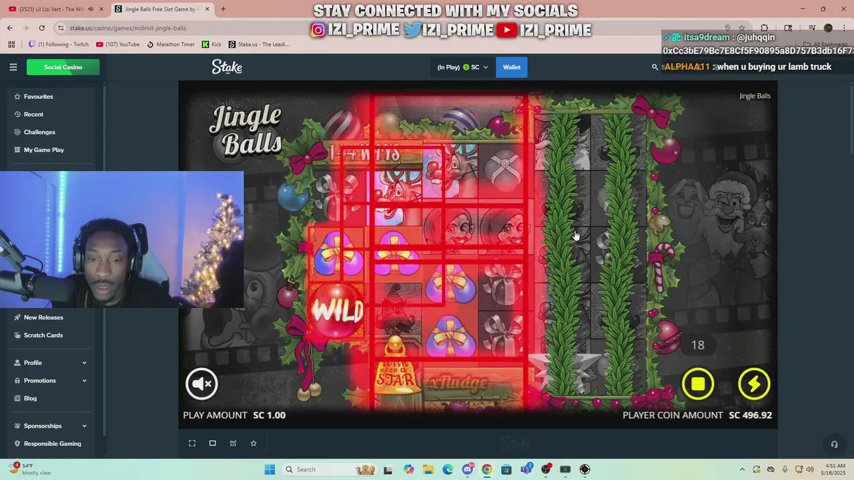Select the Jingle Balls Free Slot tab
The image size is (854, 480).
(163, 9)
